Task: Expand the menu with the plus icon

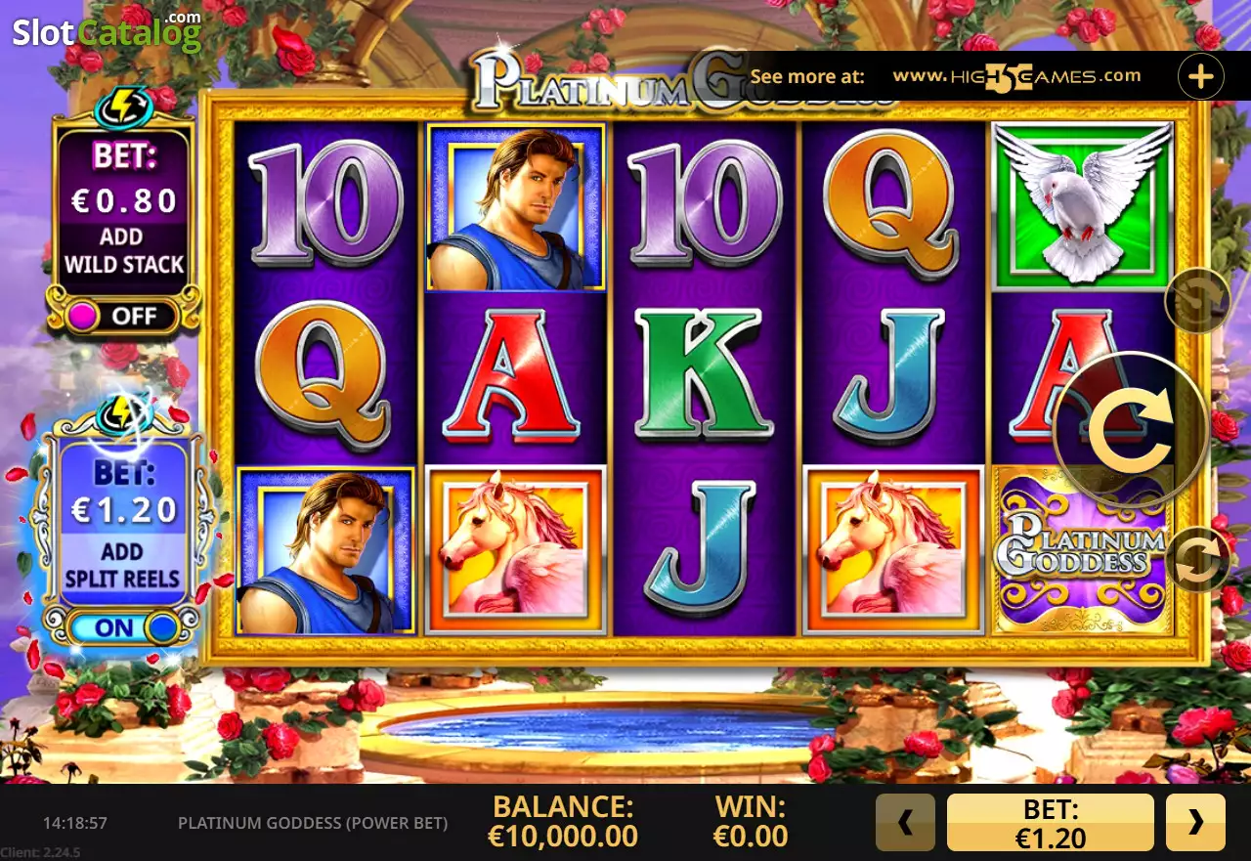Action: point(1200,76)
